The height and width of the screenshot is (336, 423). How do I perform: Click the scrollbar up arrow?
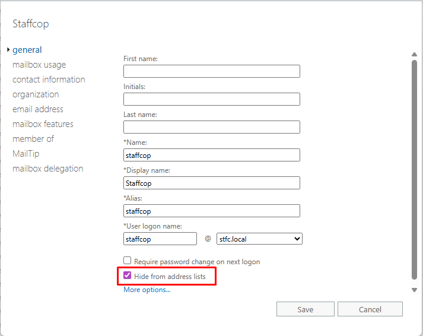point(414,54)
